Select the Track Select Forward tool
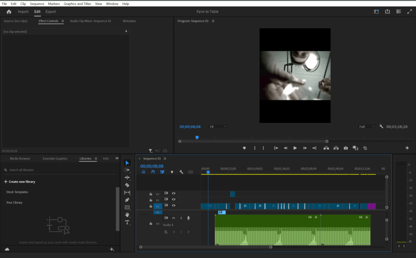 tap(127, 170)
